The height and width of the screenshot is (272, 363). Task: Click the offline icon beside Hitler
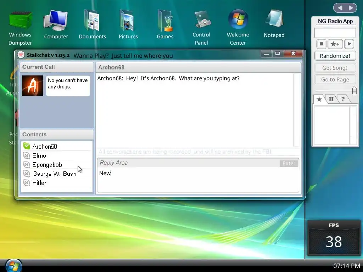coord(27,183)
